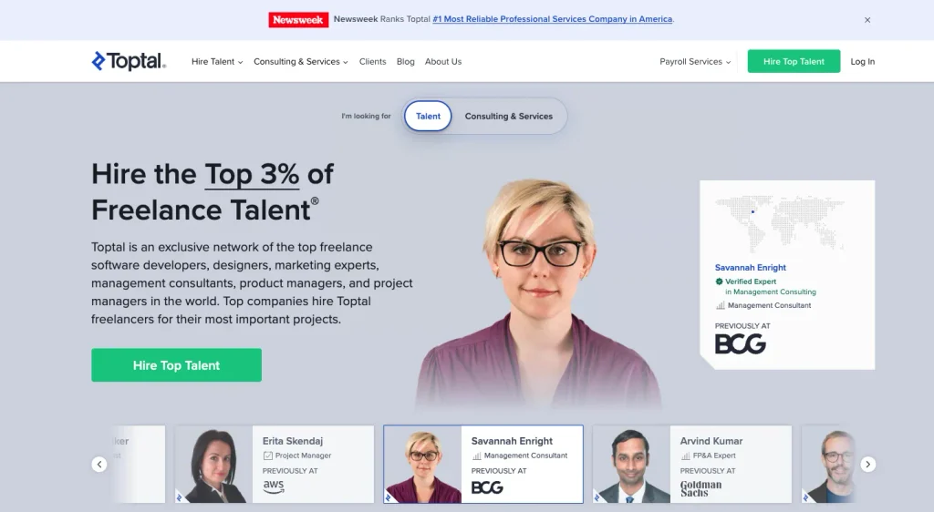Click Savannah Enright's large hero portrait

539,294
